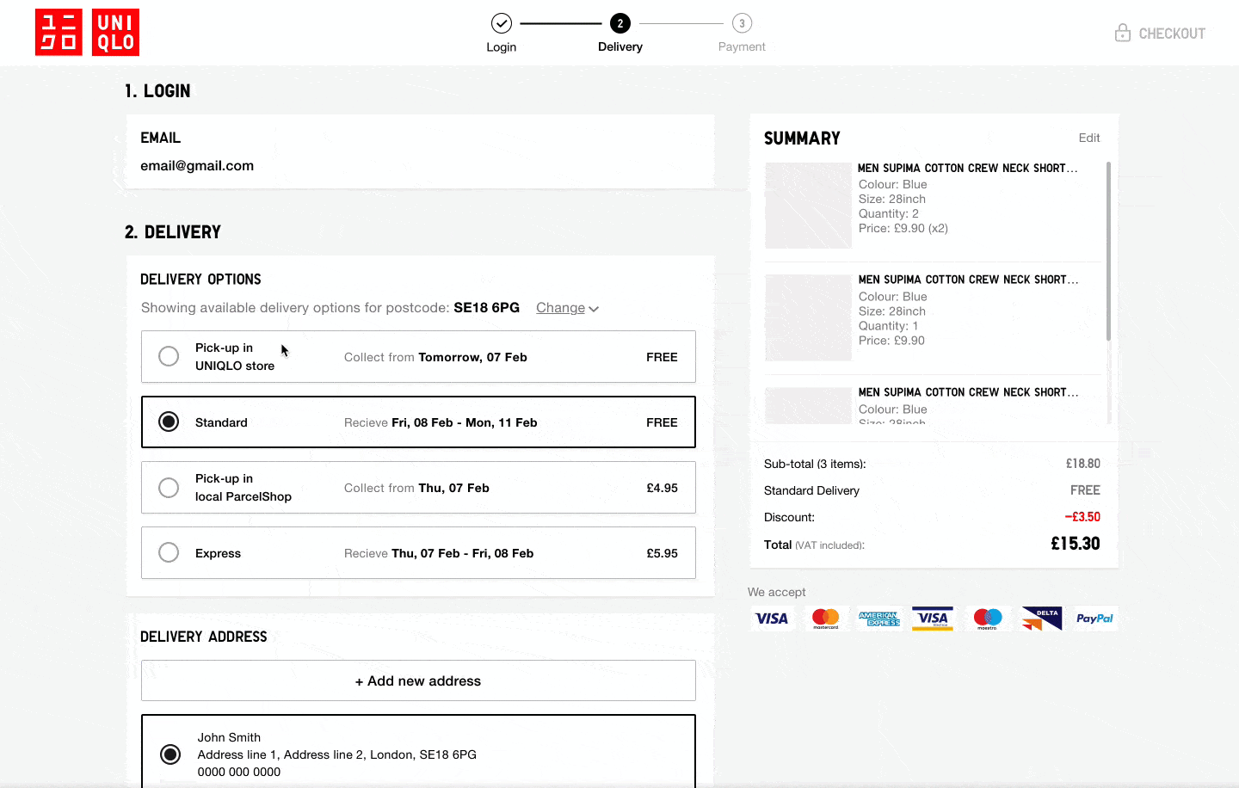
Task: Click the Mastercard payment icon
Action: pyautogui.click(x=825, y=619)
